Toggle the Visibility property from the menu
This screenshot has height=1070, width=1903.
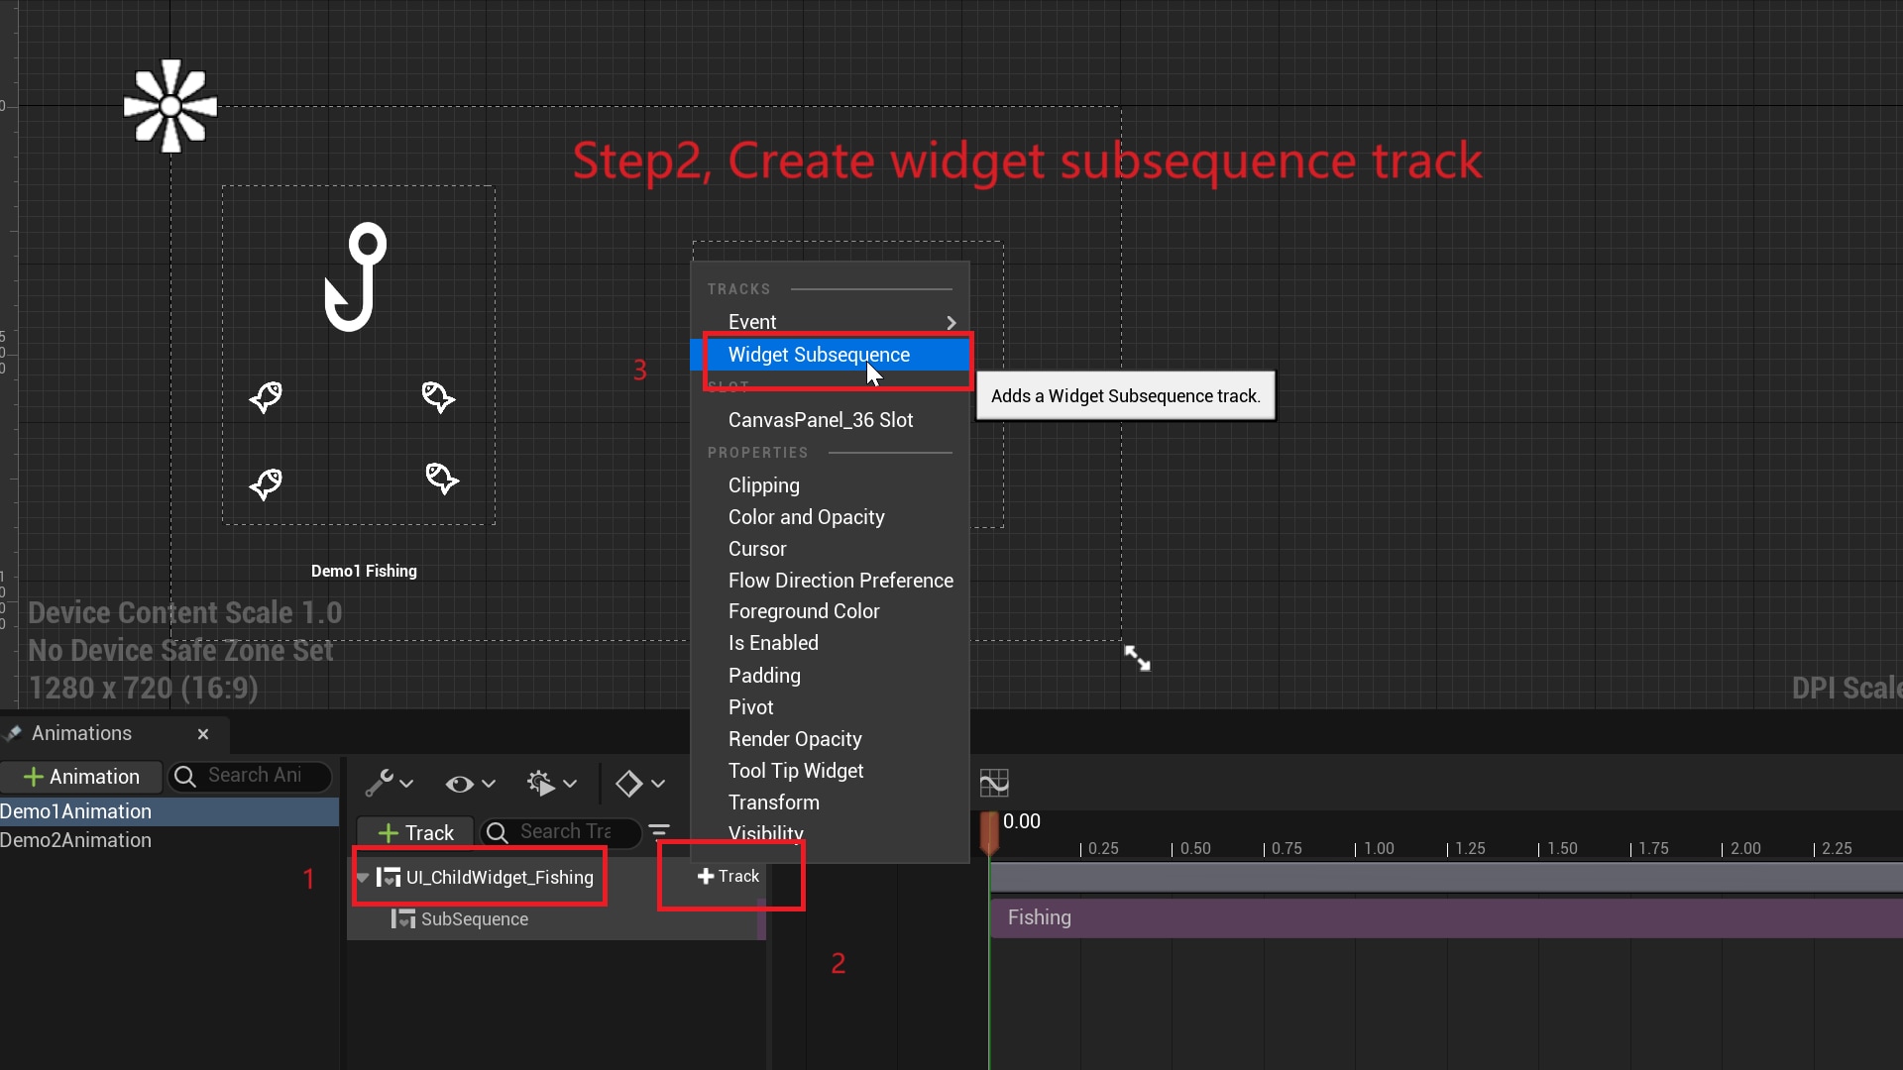pyautogui.click(x=765, y=833)
